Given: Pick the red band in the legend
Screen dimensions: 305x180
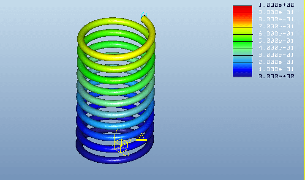Looking at the screenshot, I should point(242,9).
